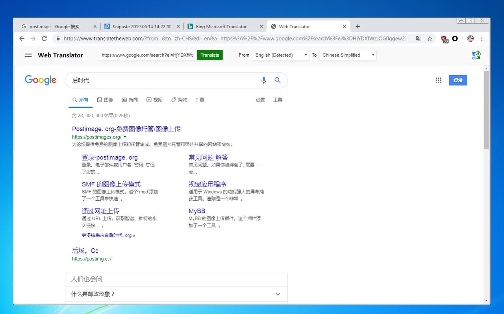Close the Bing Microsoft Translator tab
Image resolution: width=504 pixels, height=314 pixels.
261,27
